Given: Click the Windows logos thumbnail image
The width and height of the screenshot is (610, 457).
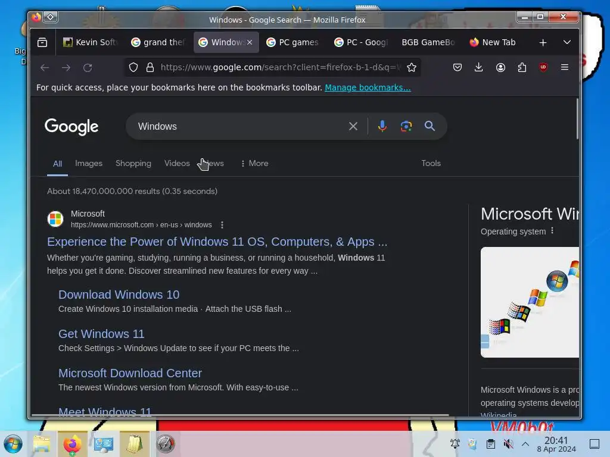Looking at the screenshot, I should 530,302.
